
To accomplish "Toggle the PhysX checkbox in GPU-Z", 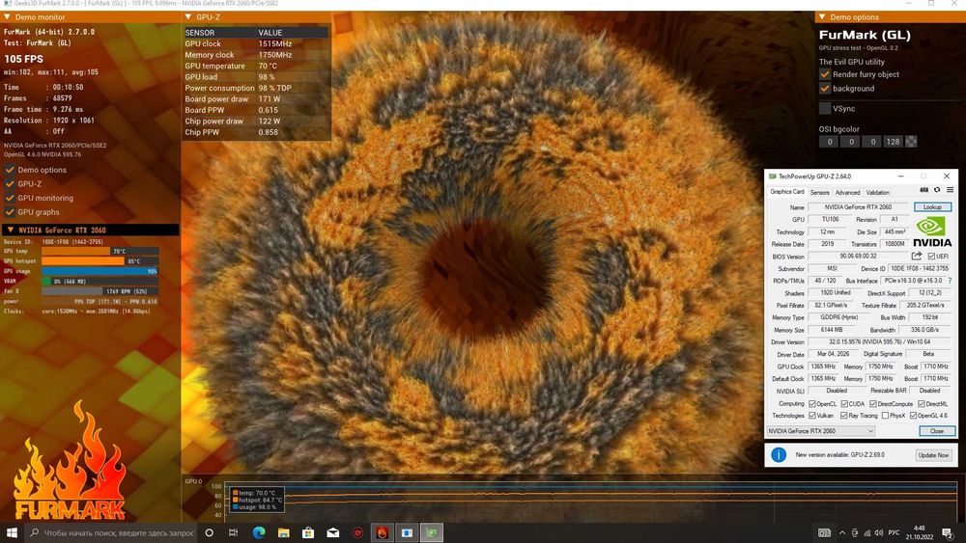I will [x=885, y=416].
